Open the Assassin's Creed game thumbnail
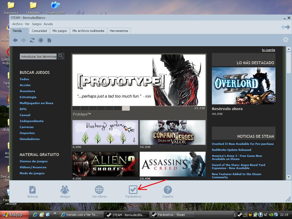 pos(173,164)
